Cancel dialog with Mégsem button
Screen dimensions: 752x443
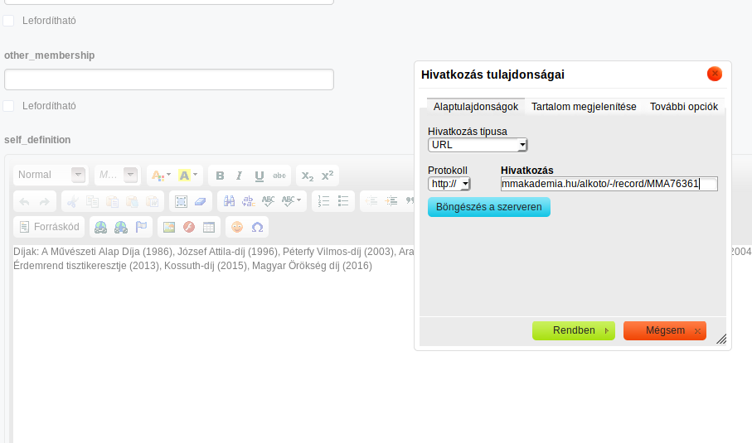665,330
